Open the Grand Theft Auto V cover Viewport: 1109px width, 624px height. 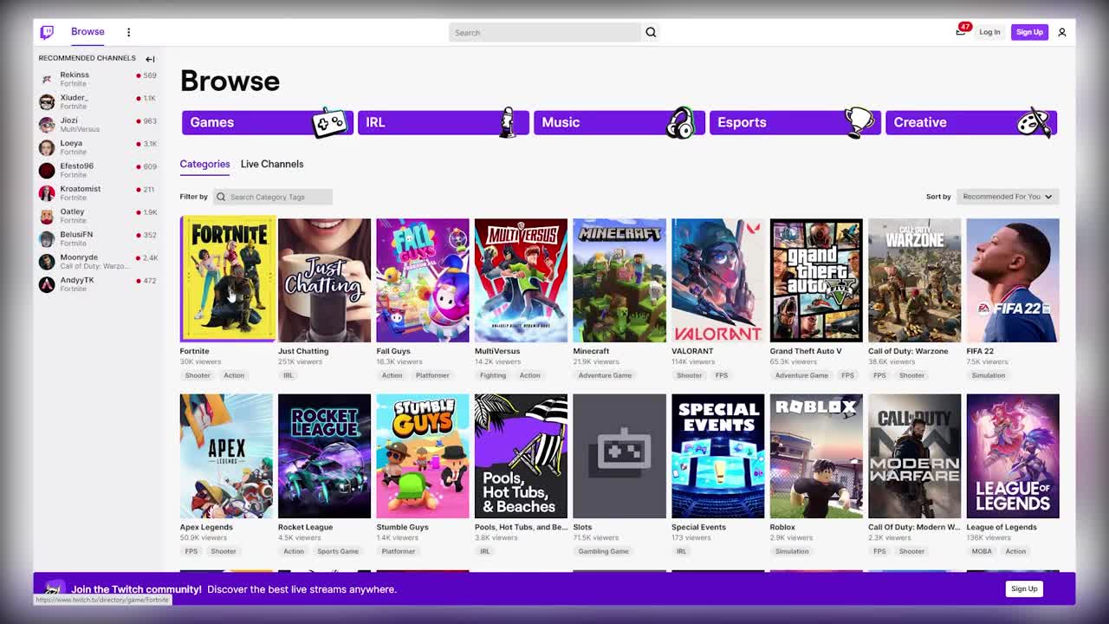pos(816,280)
